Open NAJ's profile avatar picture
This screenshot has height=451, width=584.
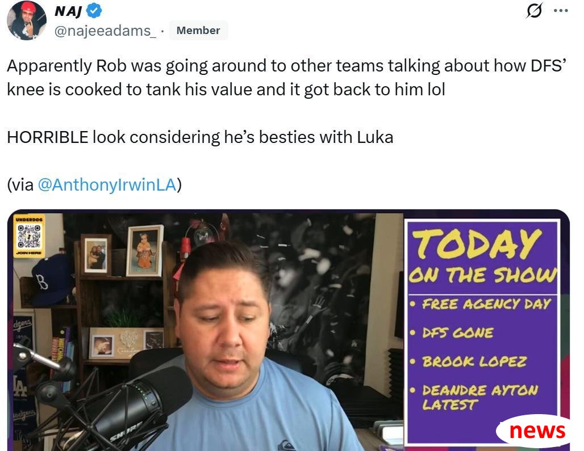point(27,20)
